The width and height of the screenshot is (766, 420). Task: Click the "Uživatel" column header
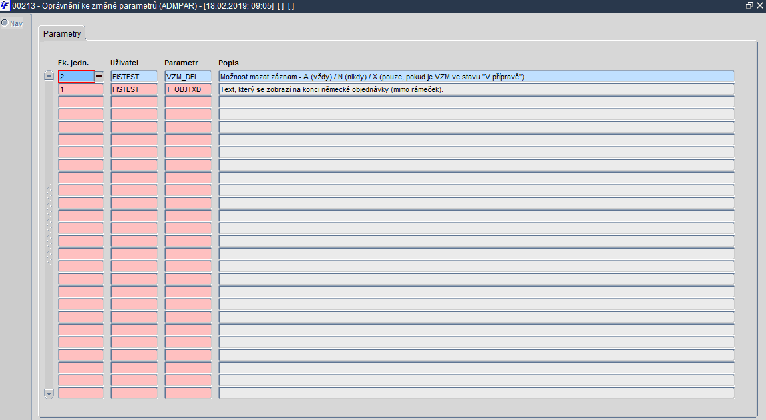tap(124, 63)
